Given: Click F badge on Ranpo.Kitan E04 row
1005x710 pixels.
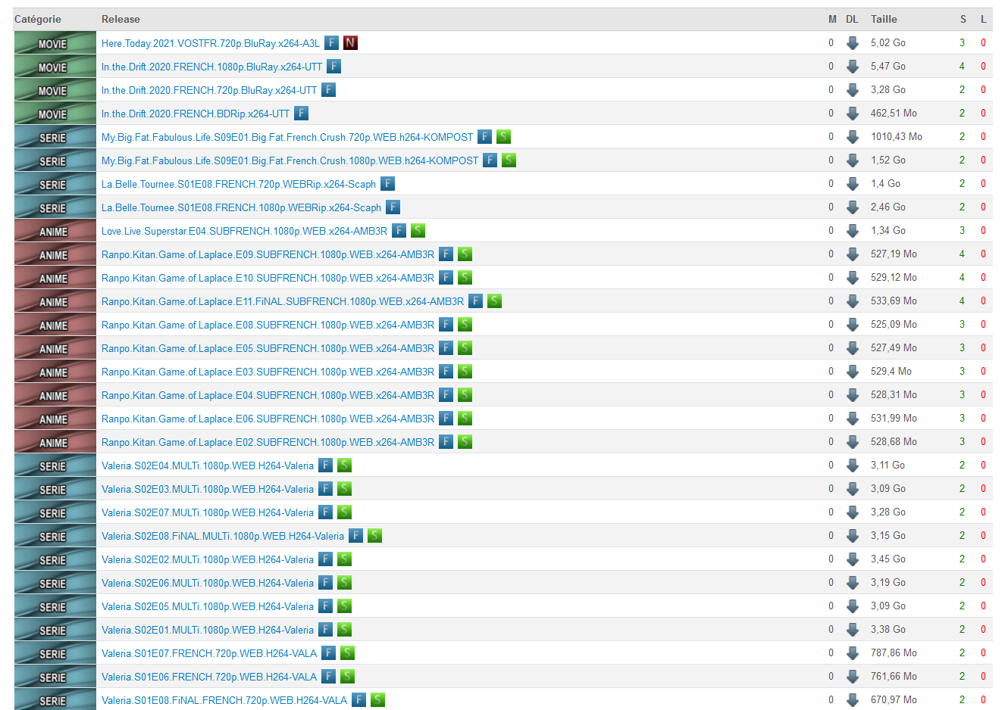Looking at the screenshot, I should tap(446, 395).
